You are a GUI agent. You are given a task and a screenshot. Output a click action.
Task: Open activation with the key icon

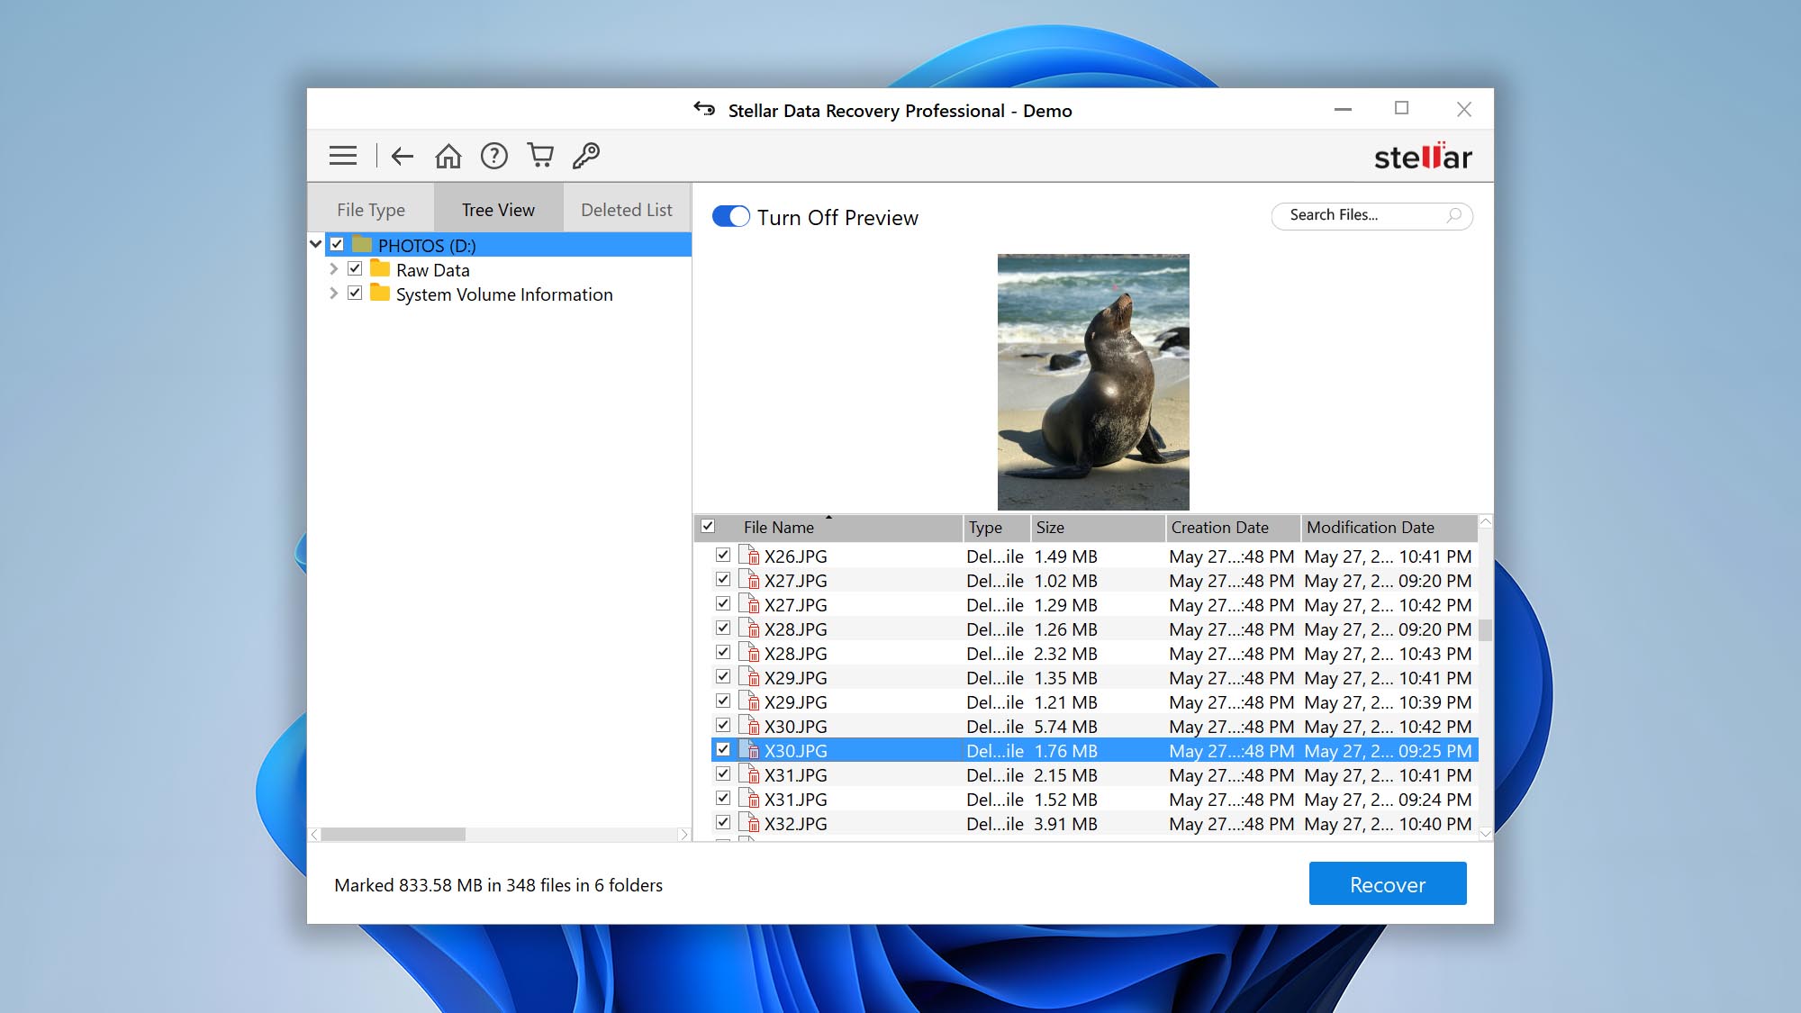(588, 155)
